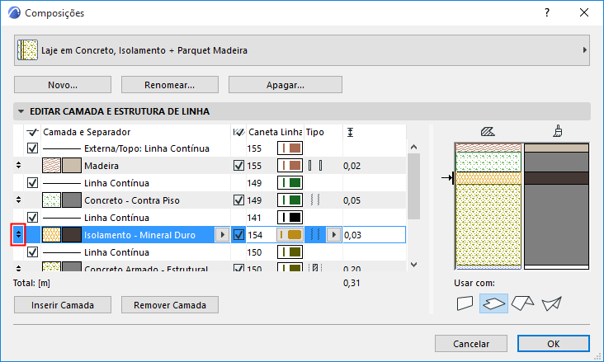Screen dimensions: 604x362
Task: Open the composite name dropdown arrow
Action: [585, 50]
